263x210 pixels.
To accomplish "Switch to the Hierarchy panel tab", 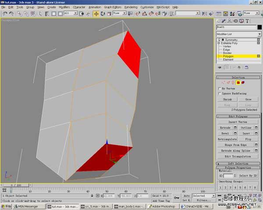I will pyautogui.click(x=230, y=21).
